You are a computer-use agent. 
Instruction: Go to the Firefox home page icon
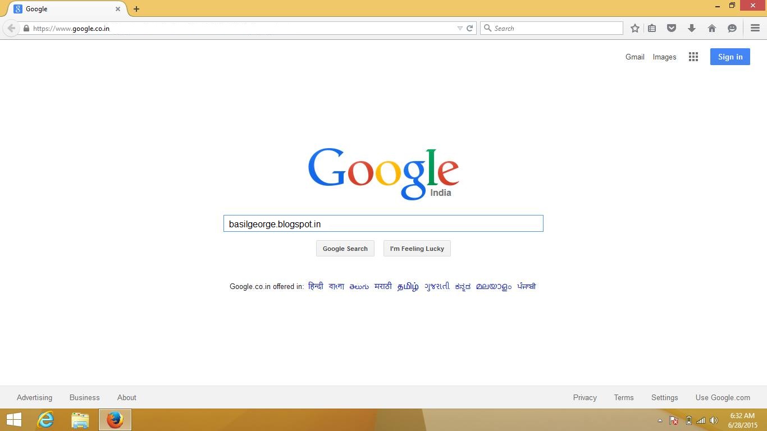[x=712, y=28]
